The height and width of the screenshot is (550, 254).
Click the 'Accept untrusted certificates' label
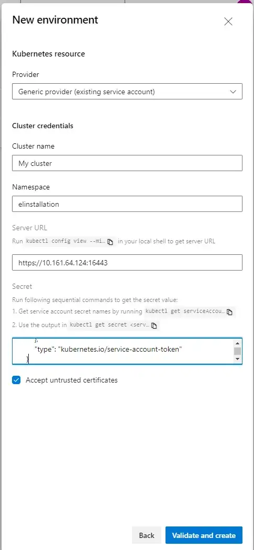pos(72,380)
